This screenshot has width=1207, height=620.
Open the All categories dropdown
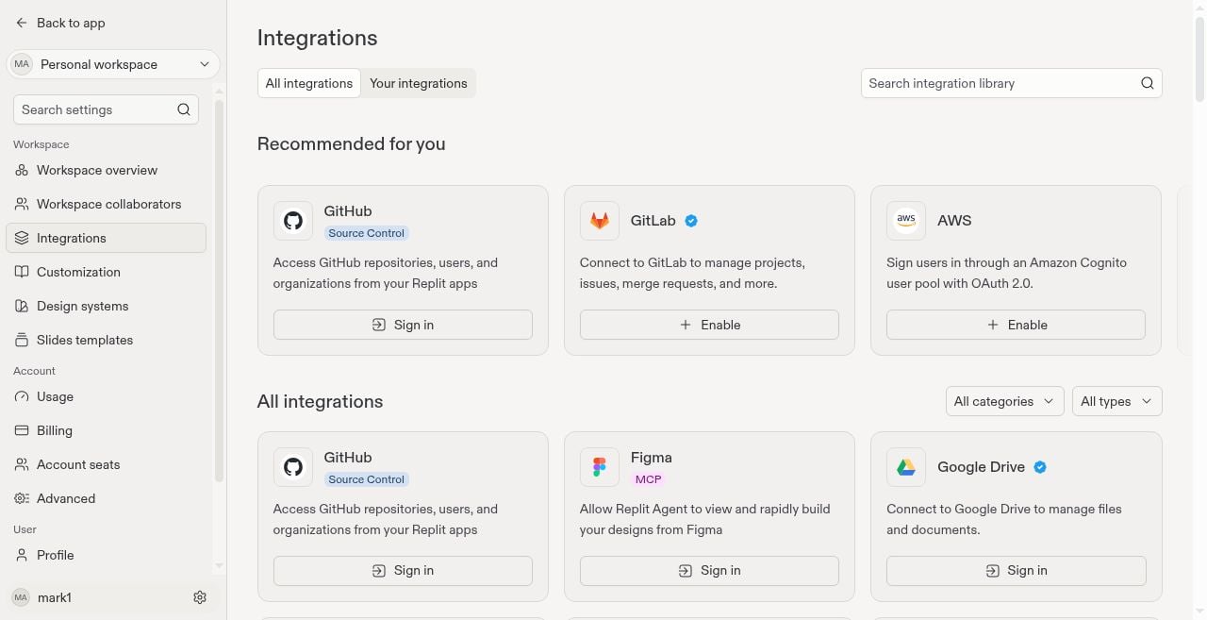pyautogui.click(x=1005, y=401)
